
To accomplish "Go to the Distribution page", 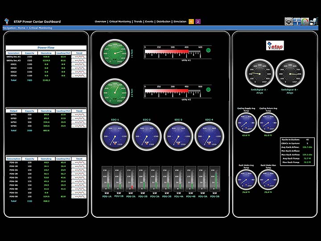I will click(x=164, y=21).
